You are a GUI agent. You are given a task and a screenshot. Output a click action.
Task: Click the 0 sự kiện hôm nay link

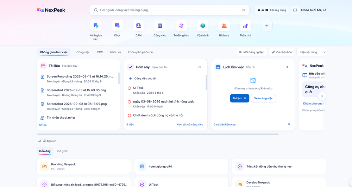225,124
